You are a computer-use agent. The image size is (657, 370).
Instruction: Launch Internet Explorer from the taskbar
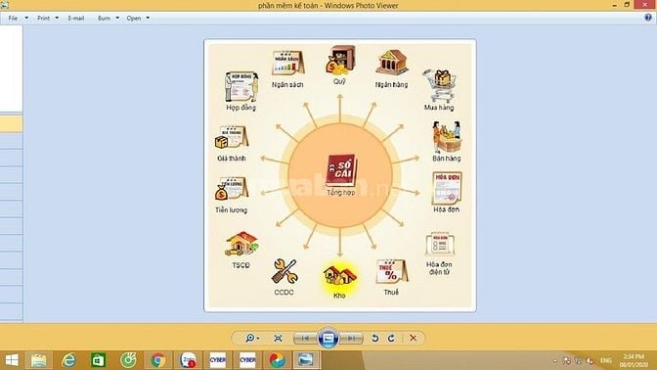[x=68, y=360]
